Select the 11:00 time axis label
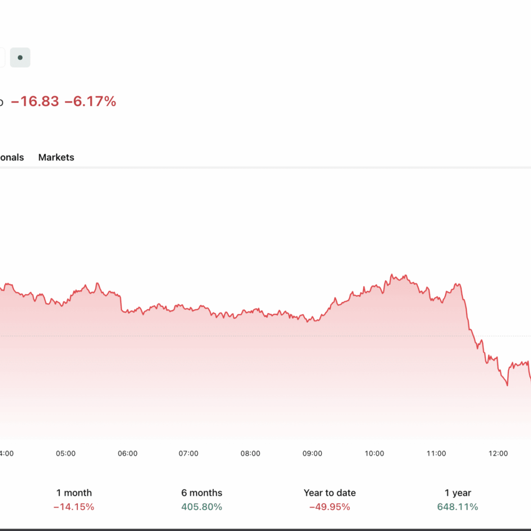This screenshot has height=531, width=531. (436, 454)
